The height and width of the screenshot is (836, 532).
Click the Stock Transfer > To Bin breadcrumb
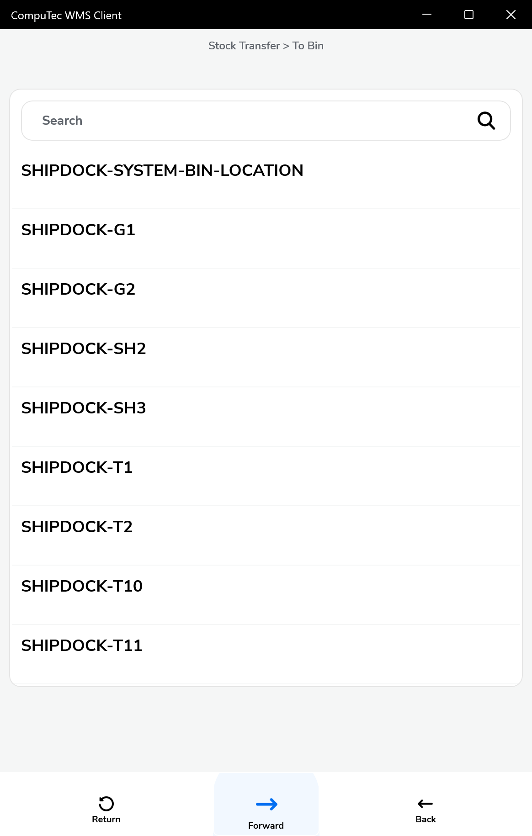pyautogui.click(x=266, y=46)
